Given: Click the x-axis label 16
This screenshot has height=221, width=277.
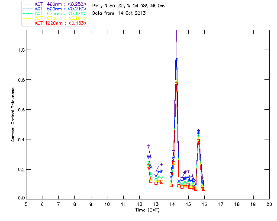Looking at the screenshot, I should 204,204.
